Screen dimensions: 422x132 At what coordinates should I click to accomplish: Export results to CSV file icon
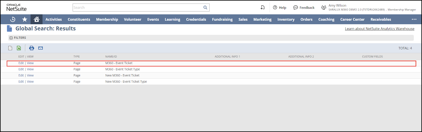(10, 48)
